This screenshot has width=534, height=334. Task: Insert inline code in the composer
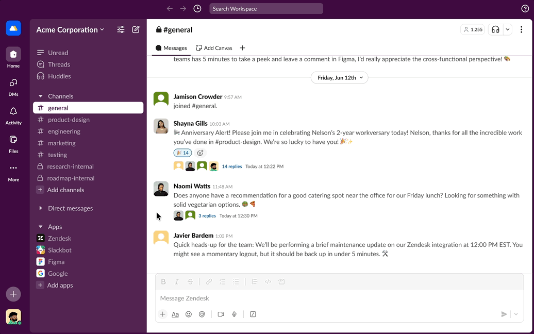(x=268, y=281)
